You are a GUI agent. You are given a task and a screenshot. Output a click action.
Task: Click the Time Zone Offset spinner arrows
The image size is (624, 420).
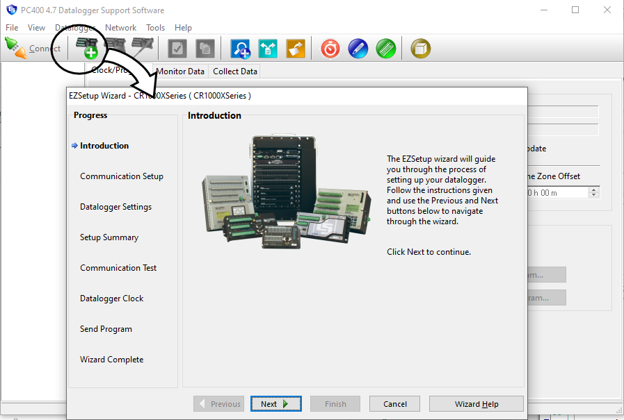coord(594,192)
